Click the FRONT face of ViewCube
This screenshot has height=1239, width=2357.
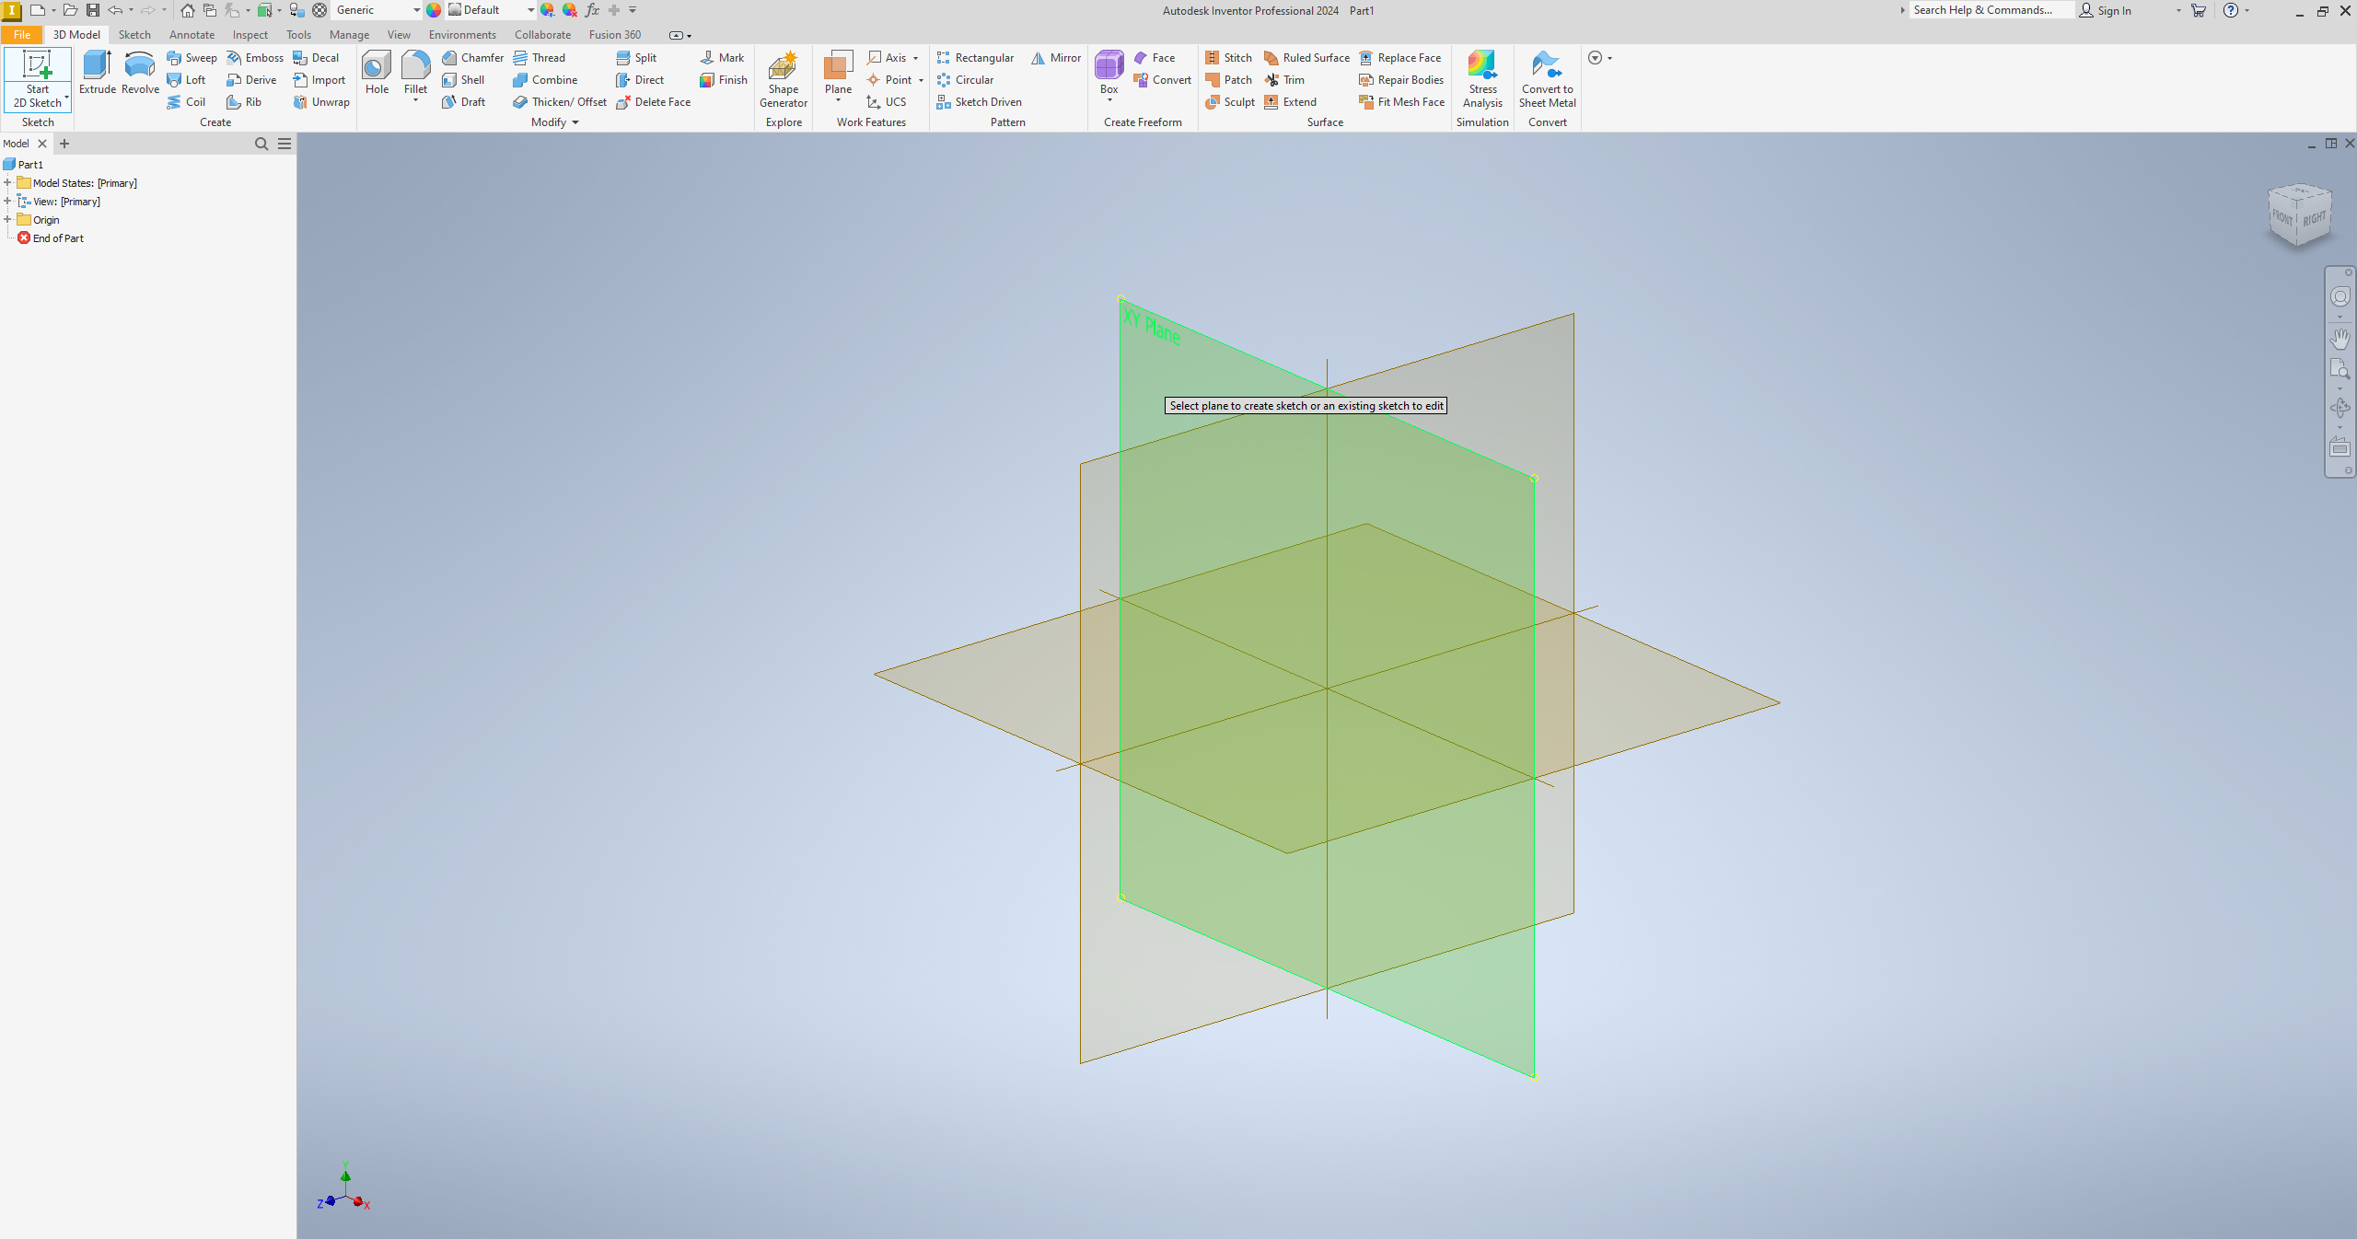(2282, 218)
